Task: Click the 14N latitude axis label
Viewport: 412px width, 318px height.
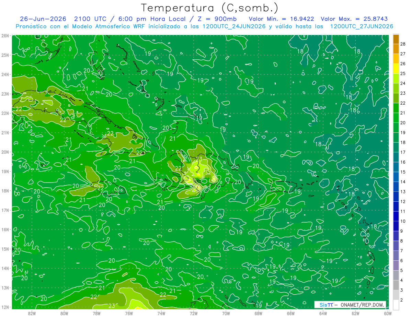Action: (x=5, y=268)
